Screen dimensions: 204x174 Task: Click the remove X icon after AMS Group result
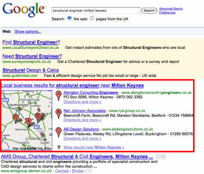[x=163, y=157]
